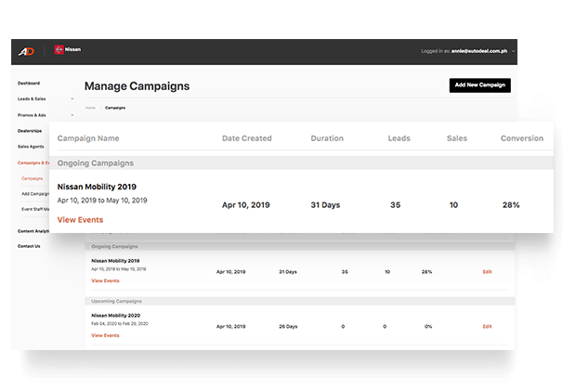Click the 31 Days duration in the enlarged card
Image resolution: width=563 pixels, height=390 pixels.
pos(325,205)
